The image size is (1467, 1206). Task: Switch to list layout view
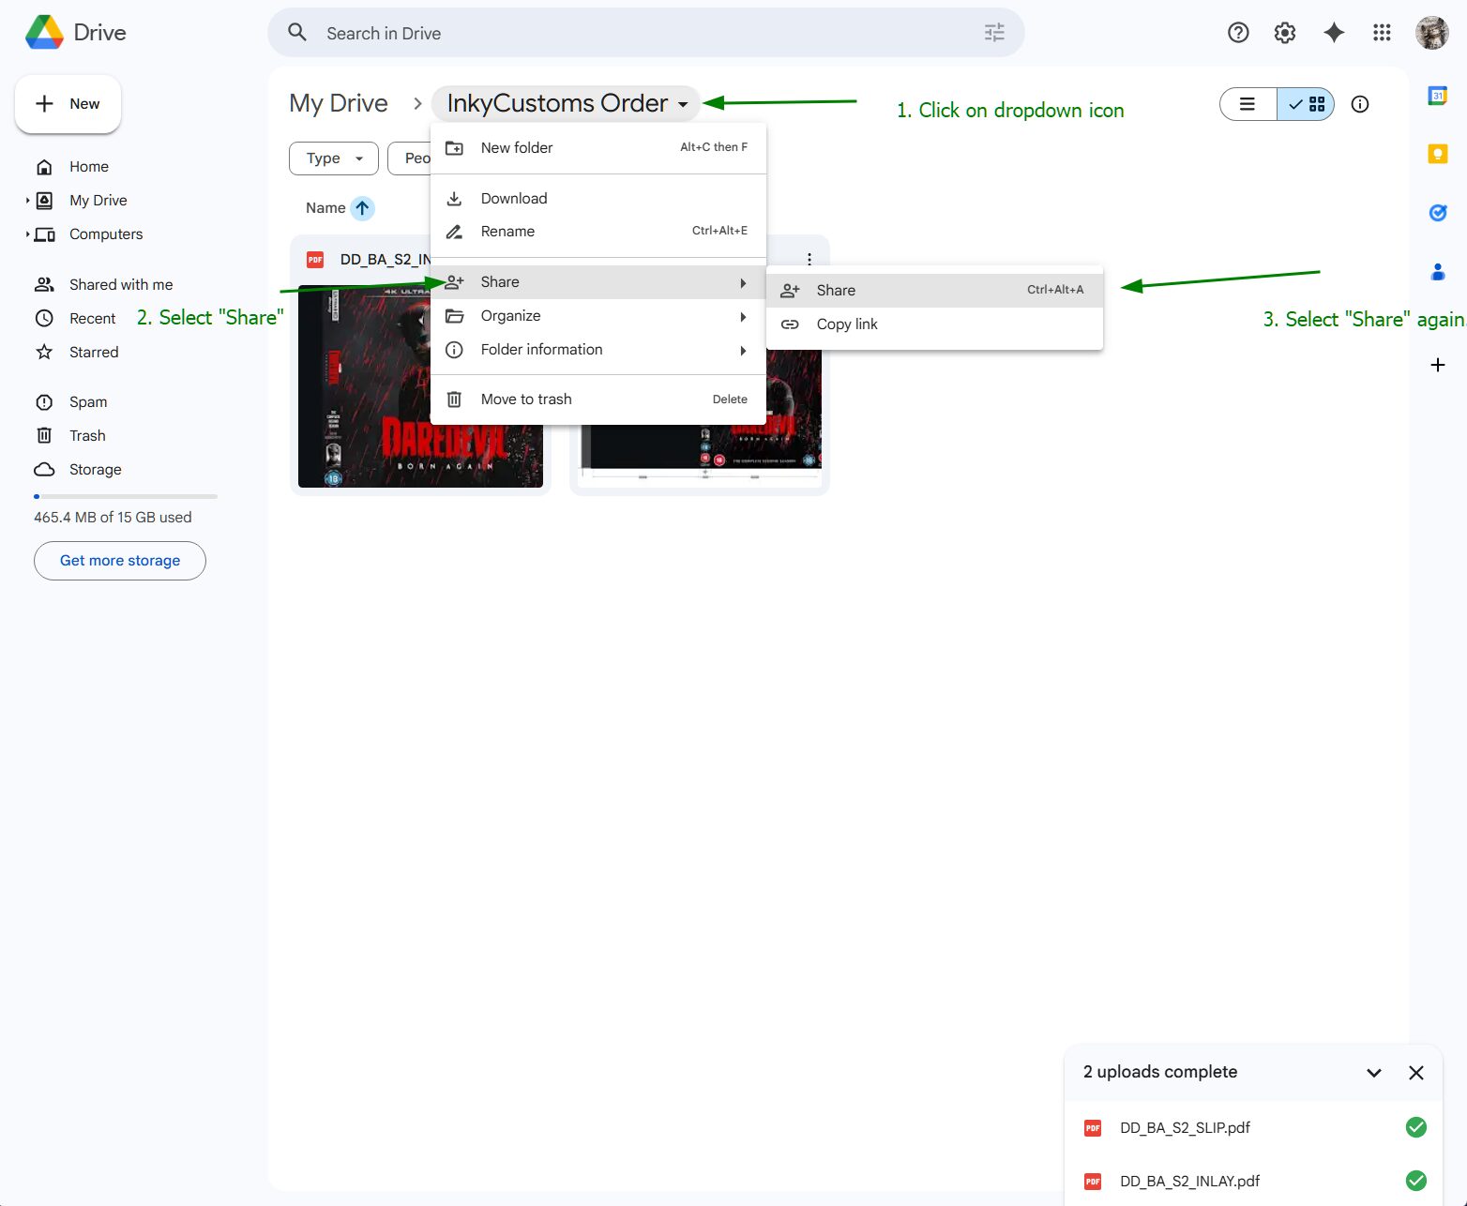(1248, 104)
